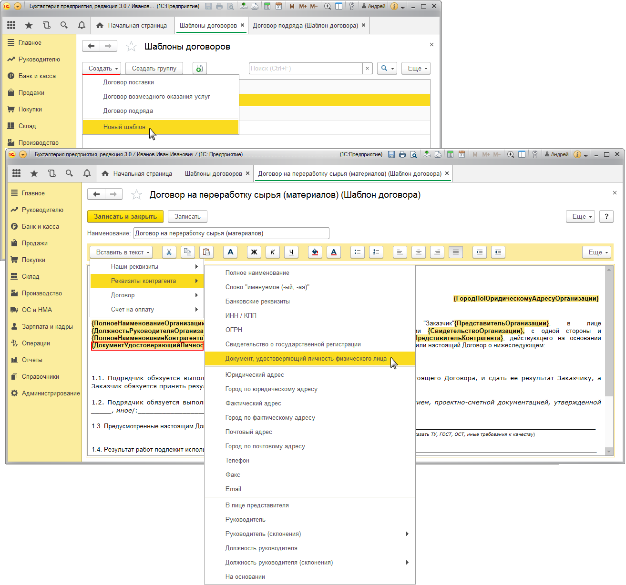Click 'Записать' button

coord(188,216)
